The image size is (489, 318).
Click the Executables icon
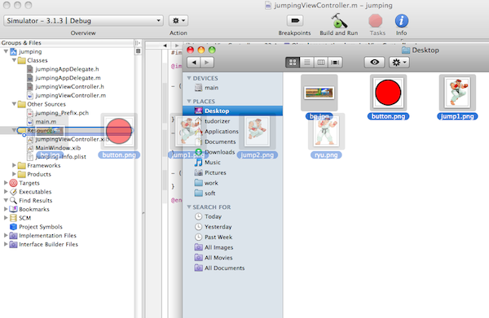coord(13,192)
